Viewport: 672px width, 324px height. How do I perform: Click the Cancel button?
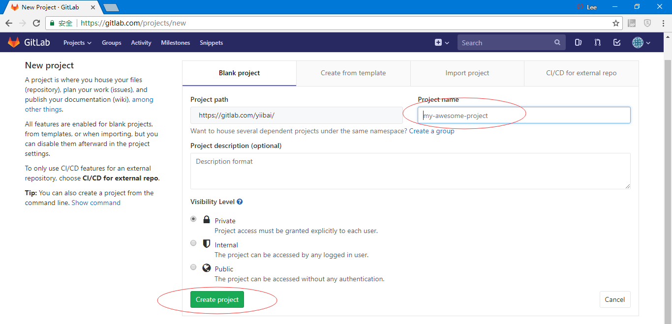[615, 299]
